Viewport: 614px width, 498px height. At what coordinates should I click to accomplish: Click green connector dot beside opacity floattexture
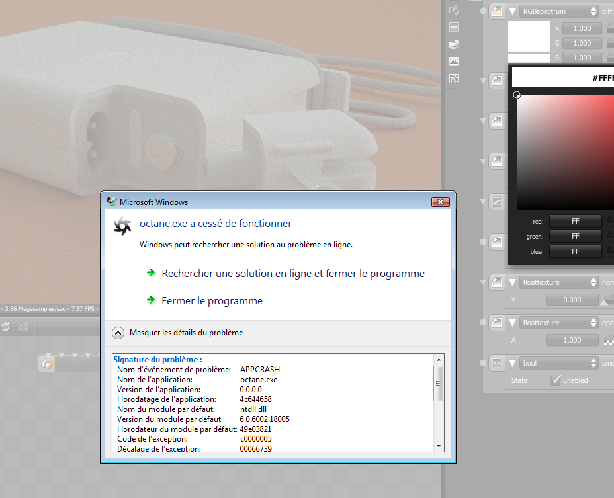[483, 323]
